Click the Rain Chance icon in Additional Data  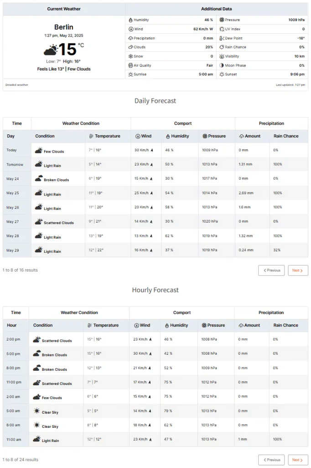pos(222,47)
